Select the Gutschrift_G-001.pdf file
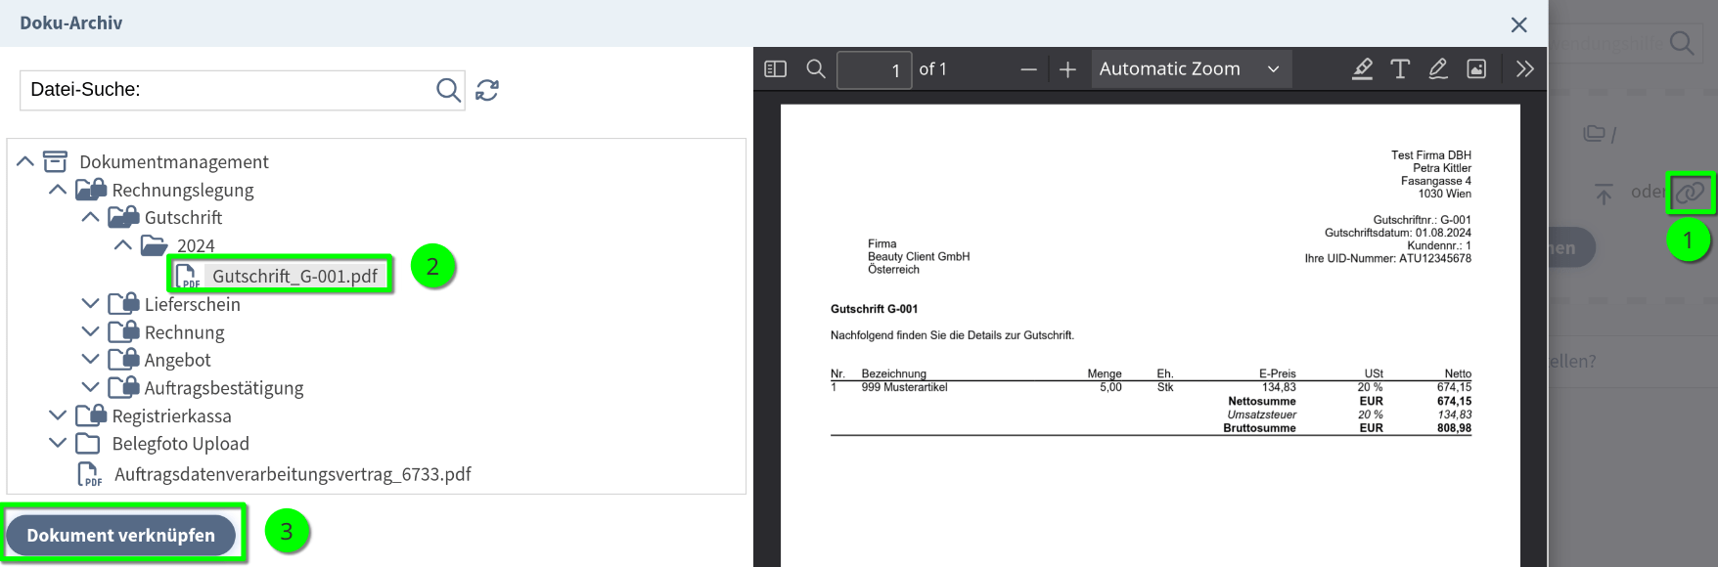The height and width of the screenshot is (567, 1718). pyautogui.click(x=294, y=276)
